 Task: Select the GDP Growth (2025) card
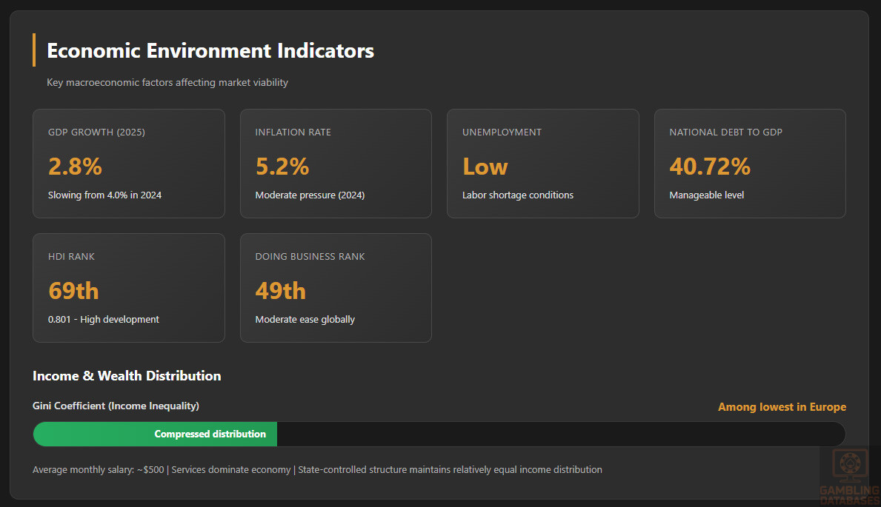tap(128, 164)
